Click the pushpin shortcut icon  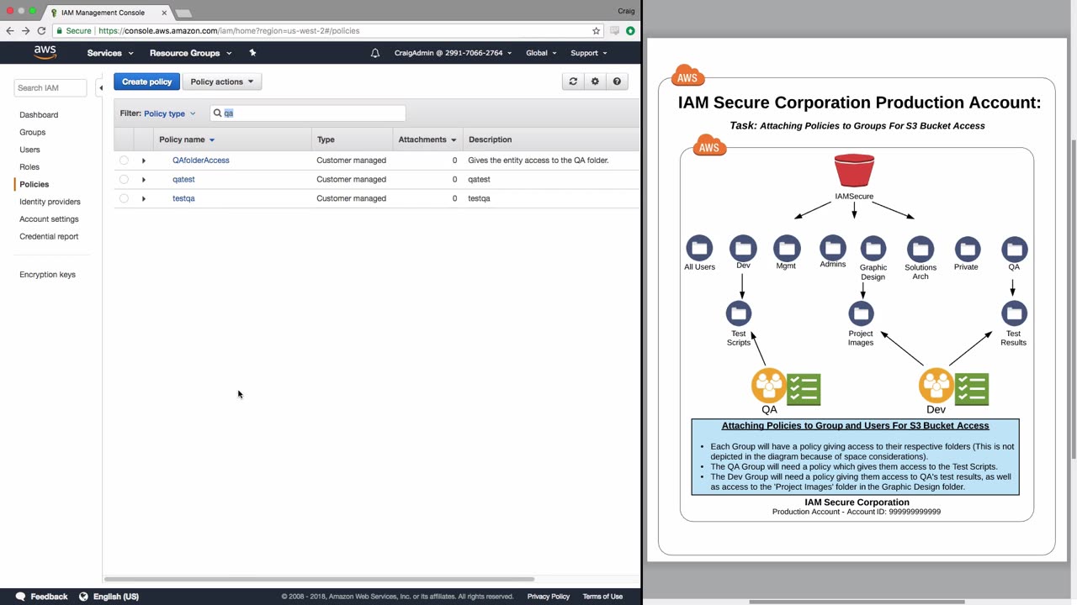coord(252,53)
